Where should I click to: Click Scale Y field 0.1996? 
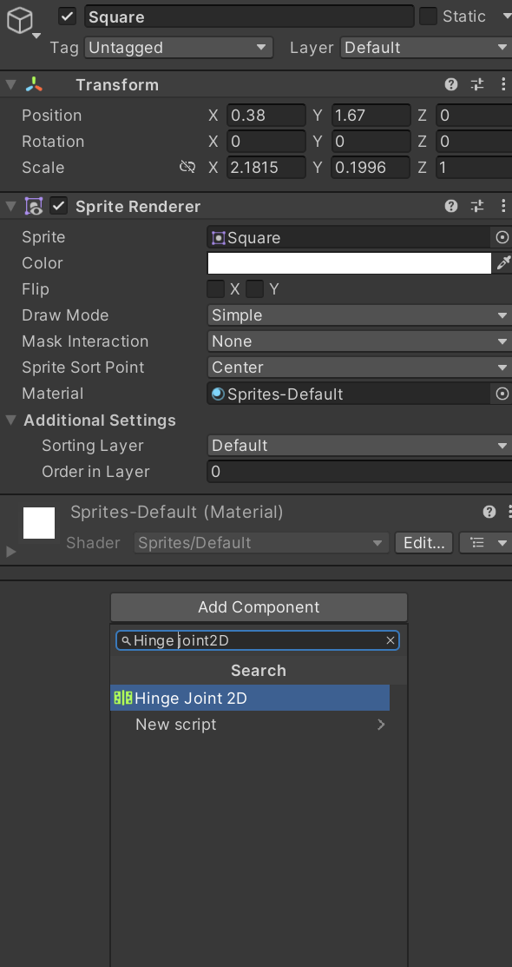[x=371, y=167]
